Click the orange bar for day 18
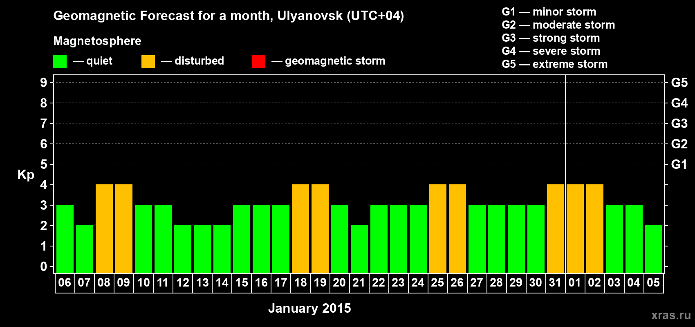Screen dimensions: 695x327 tap(300, 229)
